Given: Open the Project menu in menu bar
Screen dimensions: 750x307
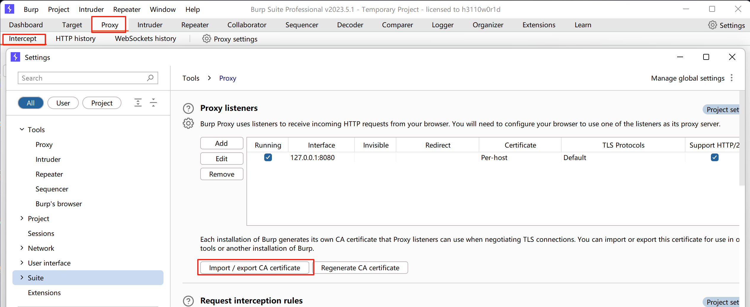Looking at the screenshot, I should click(x=59, y=9).
